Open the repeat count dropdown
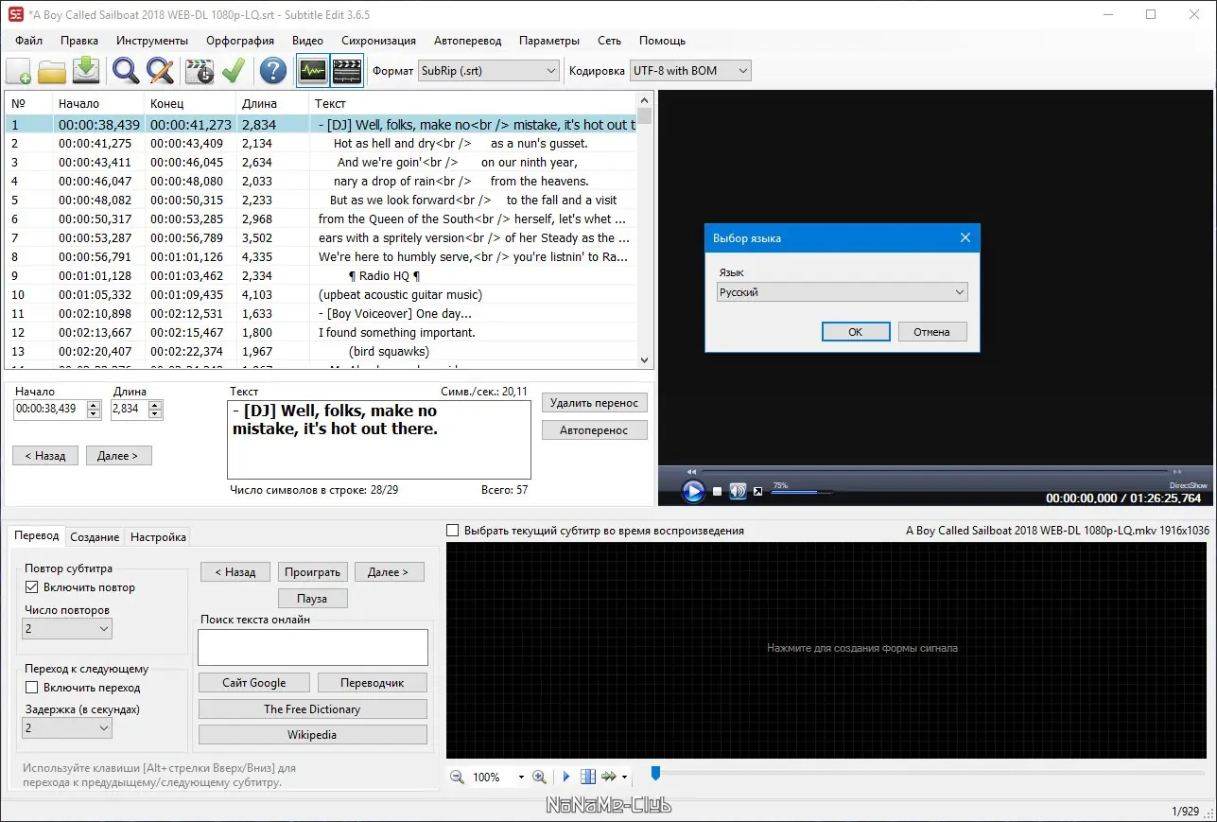The width and height of the screenshot is (1217, 822). pos(67,628)
